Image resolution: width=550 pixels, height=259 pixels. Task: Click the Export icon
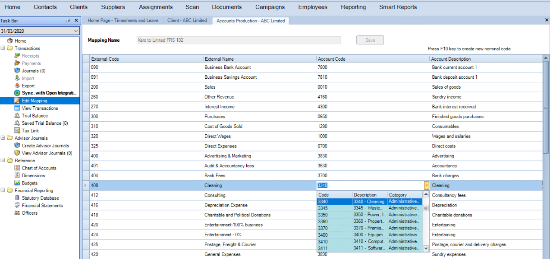click(x=17, y=86)
